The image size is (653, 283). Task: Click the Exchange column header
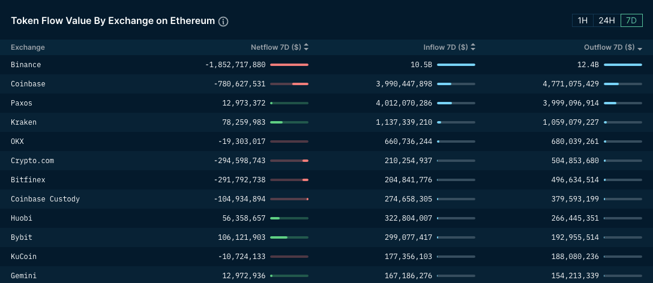(28, 47)
